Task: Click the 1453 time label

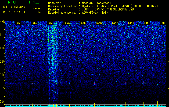Action: [x=50, y=23]
